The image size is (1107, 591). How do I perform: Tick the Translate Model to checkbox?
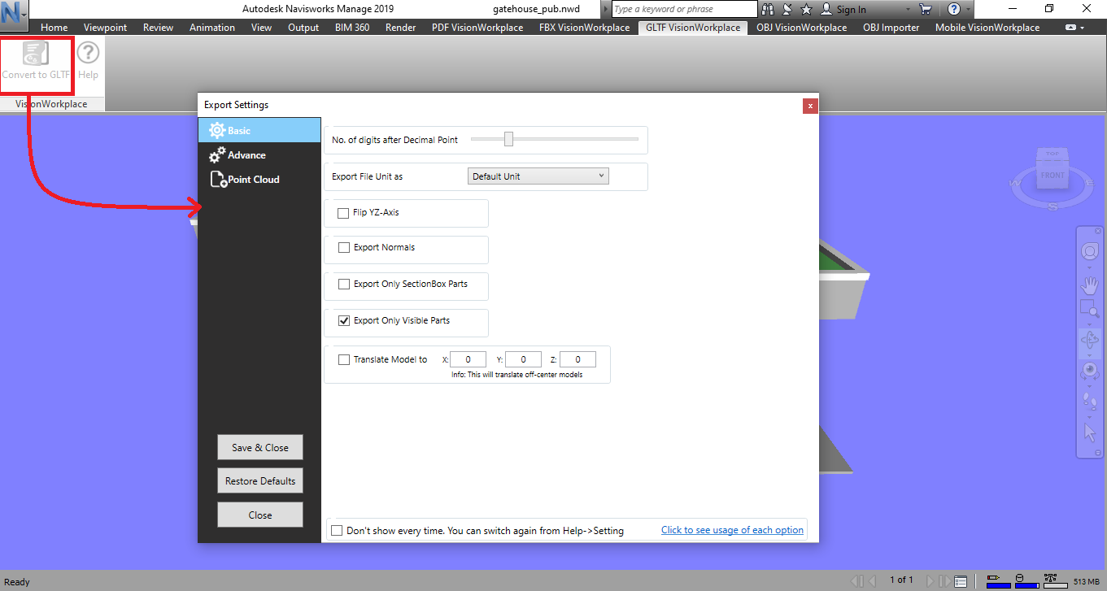click(344, 360)
